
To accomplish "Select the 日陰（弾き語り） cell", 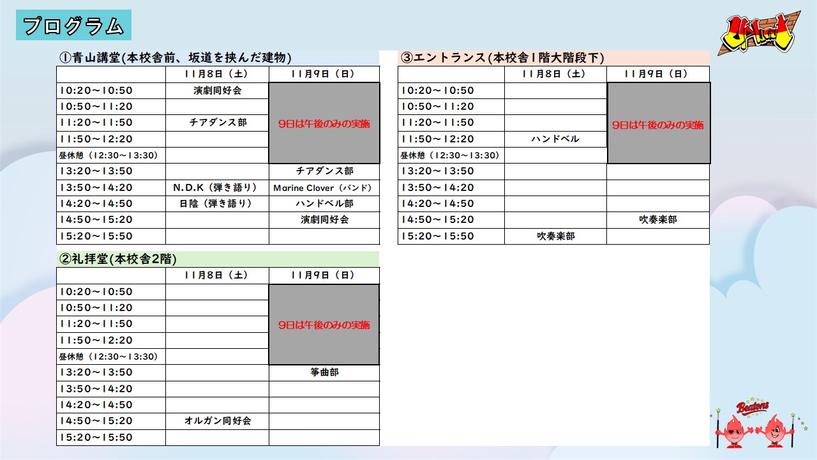I will coord(218,204).
